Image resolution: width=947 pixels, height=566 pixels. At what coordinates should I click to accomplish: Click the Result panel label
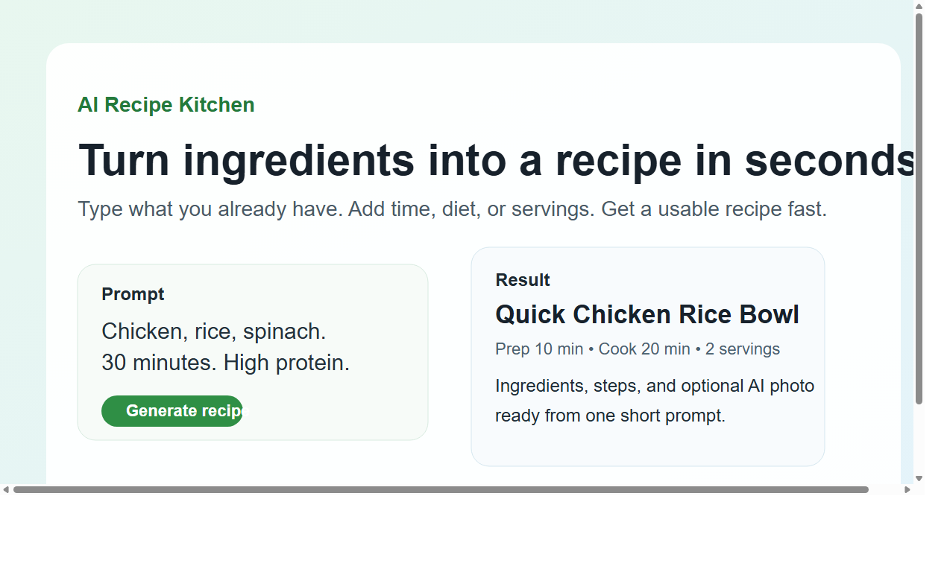[522, 279]
